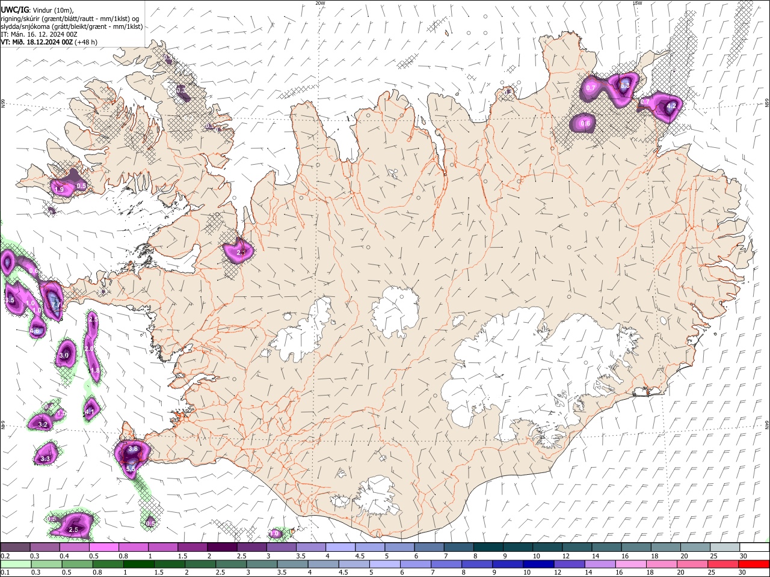Click the 4.6 precipitation value on the map
The image size is (770, 577).
click(x=35, y=331)
